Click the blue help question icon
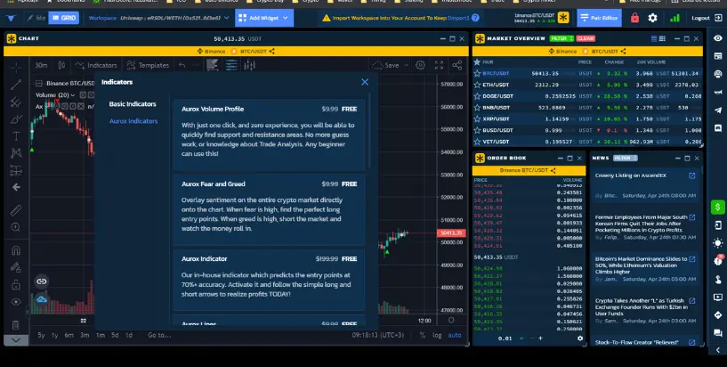The width and height of the screenshot is (727, 367). [x=475, y=18]
